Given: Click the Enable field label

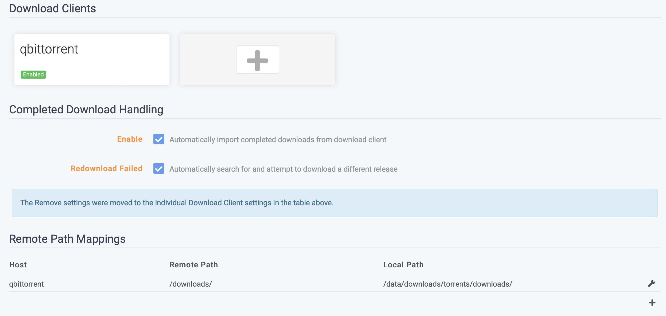Looking at the screenshot, I should click(130, 139).
